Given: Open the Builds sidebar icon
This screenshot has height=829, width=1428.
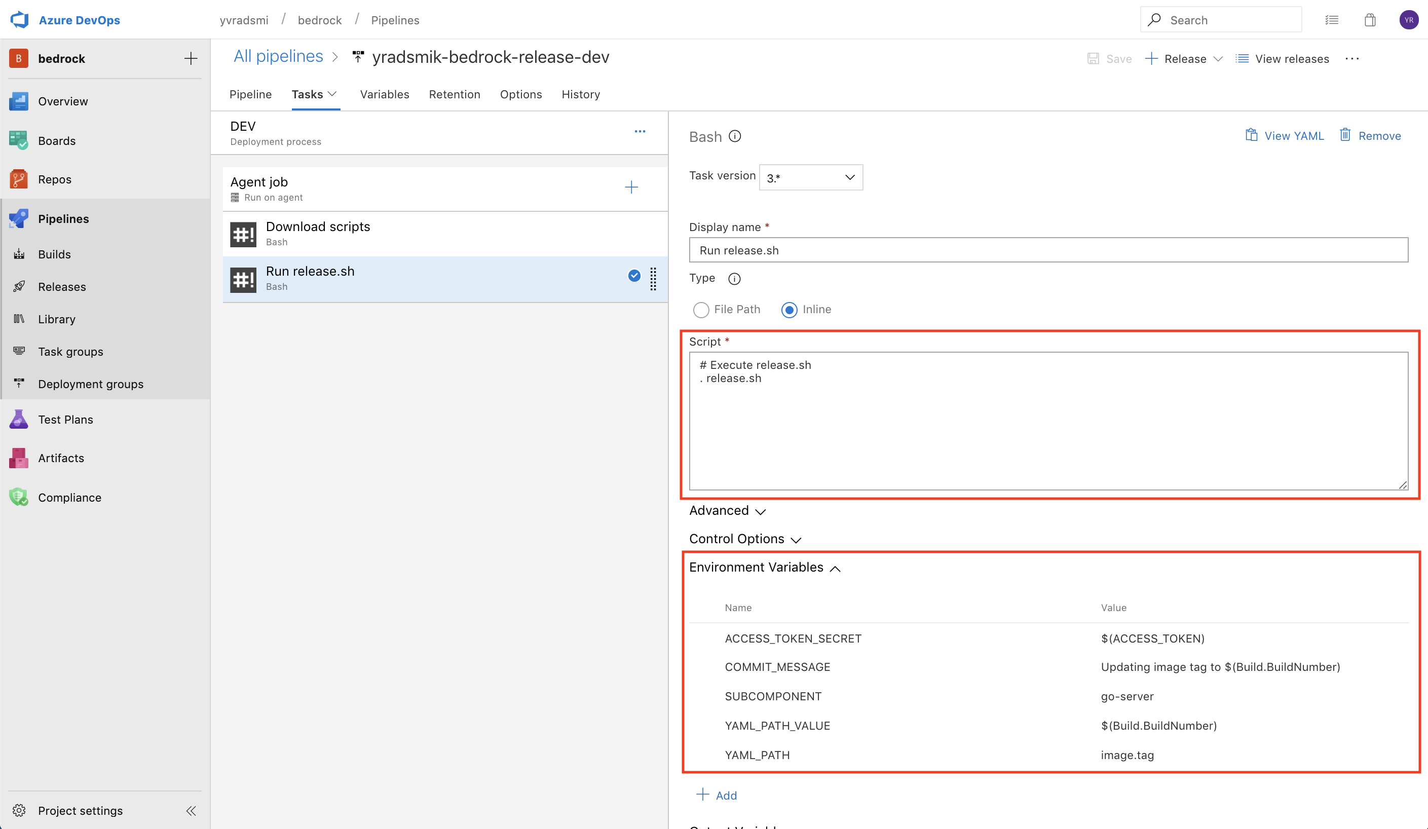Looking at the screenshot, I should (x=19, y=254).
